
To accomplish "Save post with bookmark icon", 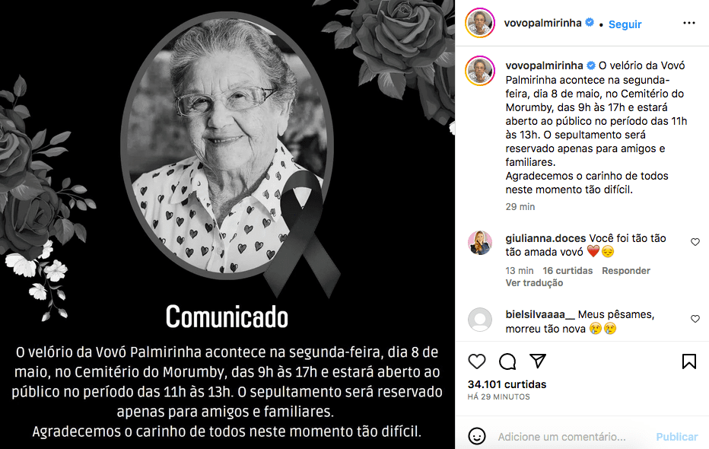I will click(688, 361).
